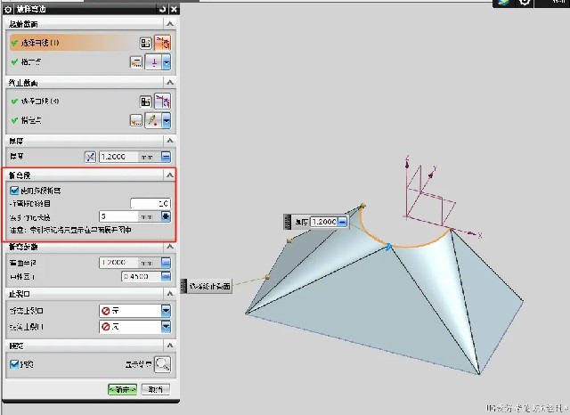Screen dimensions: 570x415
Task: Open start section point type dropdown arrow
Action: pos(166,61)
